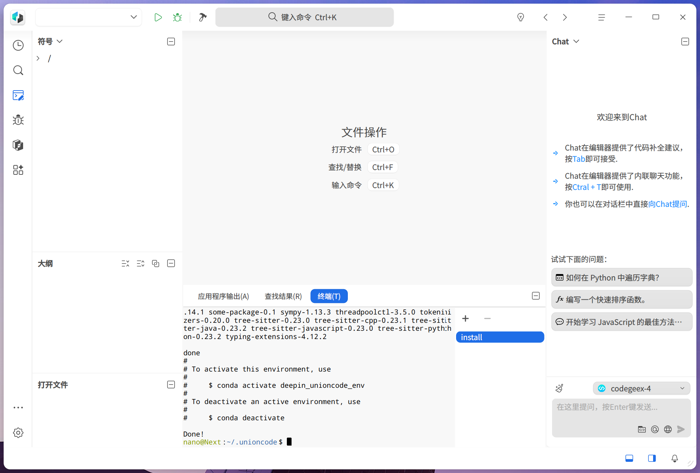700x473 pixels.
Task: Toggle web search globe icon in chat
Action: (x=668, y=429)
